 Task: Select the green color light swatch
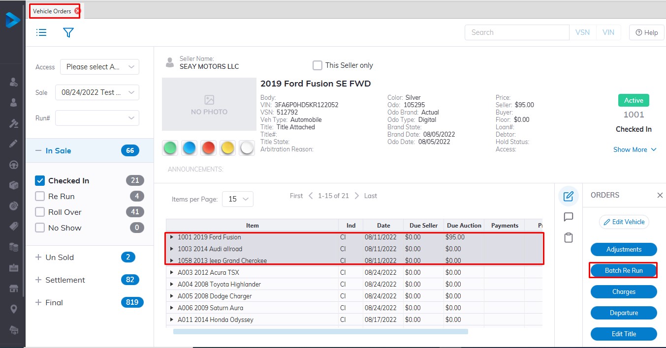[170, 148]
